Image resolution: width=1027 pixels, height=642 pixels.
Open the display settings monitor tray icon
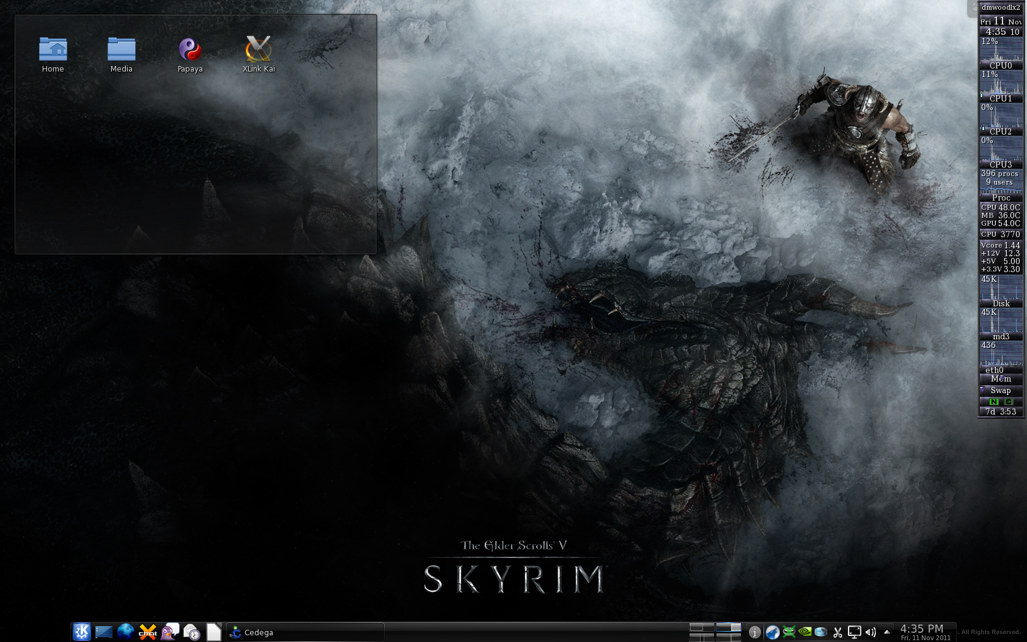click(x=854, y=632)
